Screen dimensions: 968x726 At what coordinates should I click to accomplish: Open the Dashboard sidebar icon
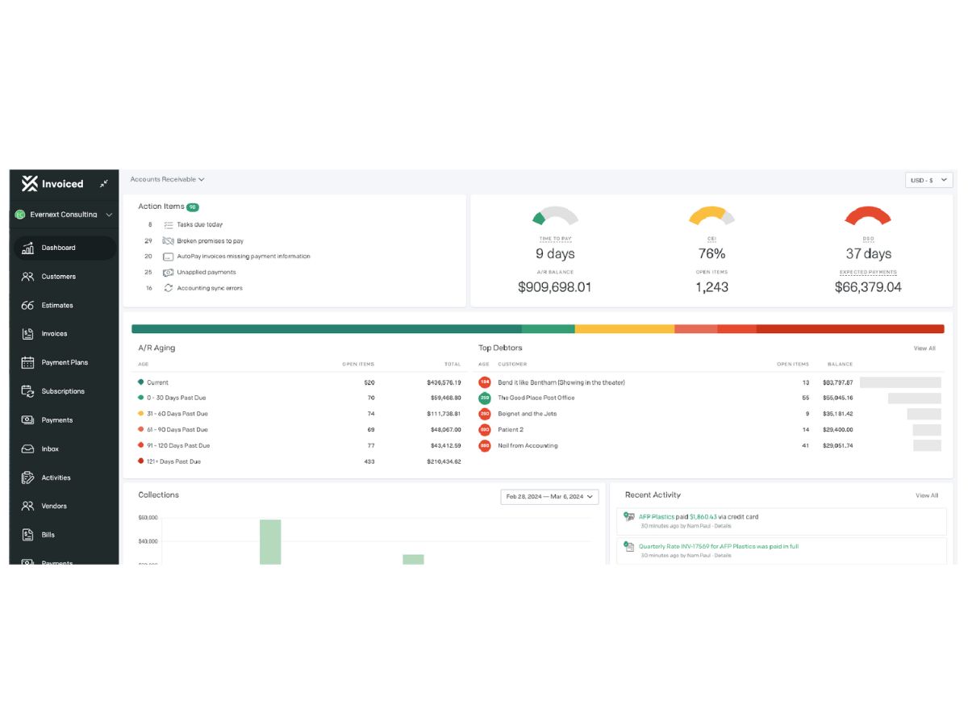pos(27,248)
